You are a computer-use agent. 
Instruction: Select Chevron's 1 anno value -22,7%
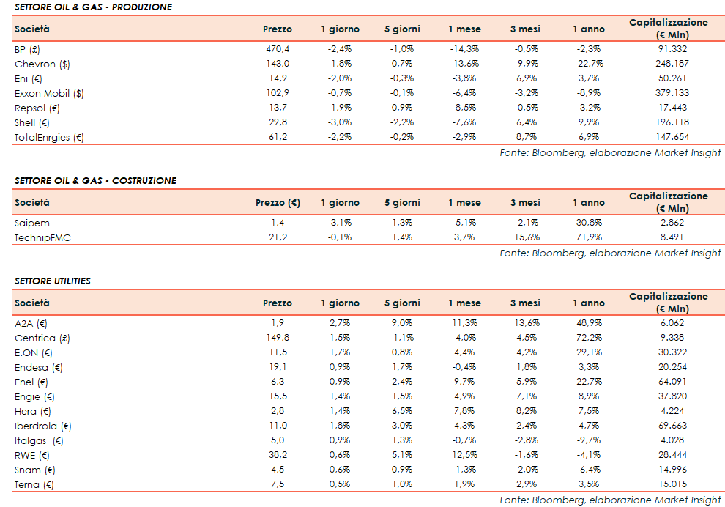(588, 64)
